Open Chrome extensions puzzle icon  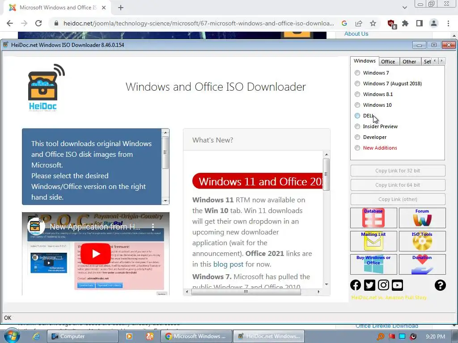point(405,23)
